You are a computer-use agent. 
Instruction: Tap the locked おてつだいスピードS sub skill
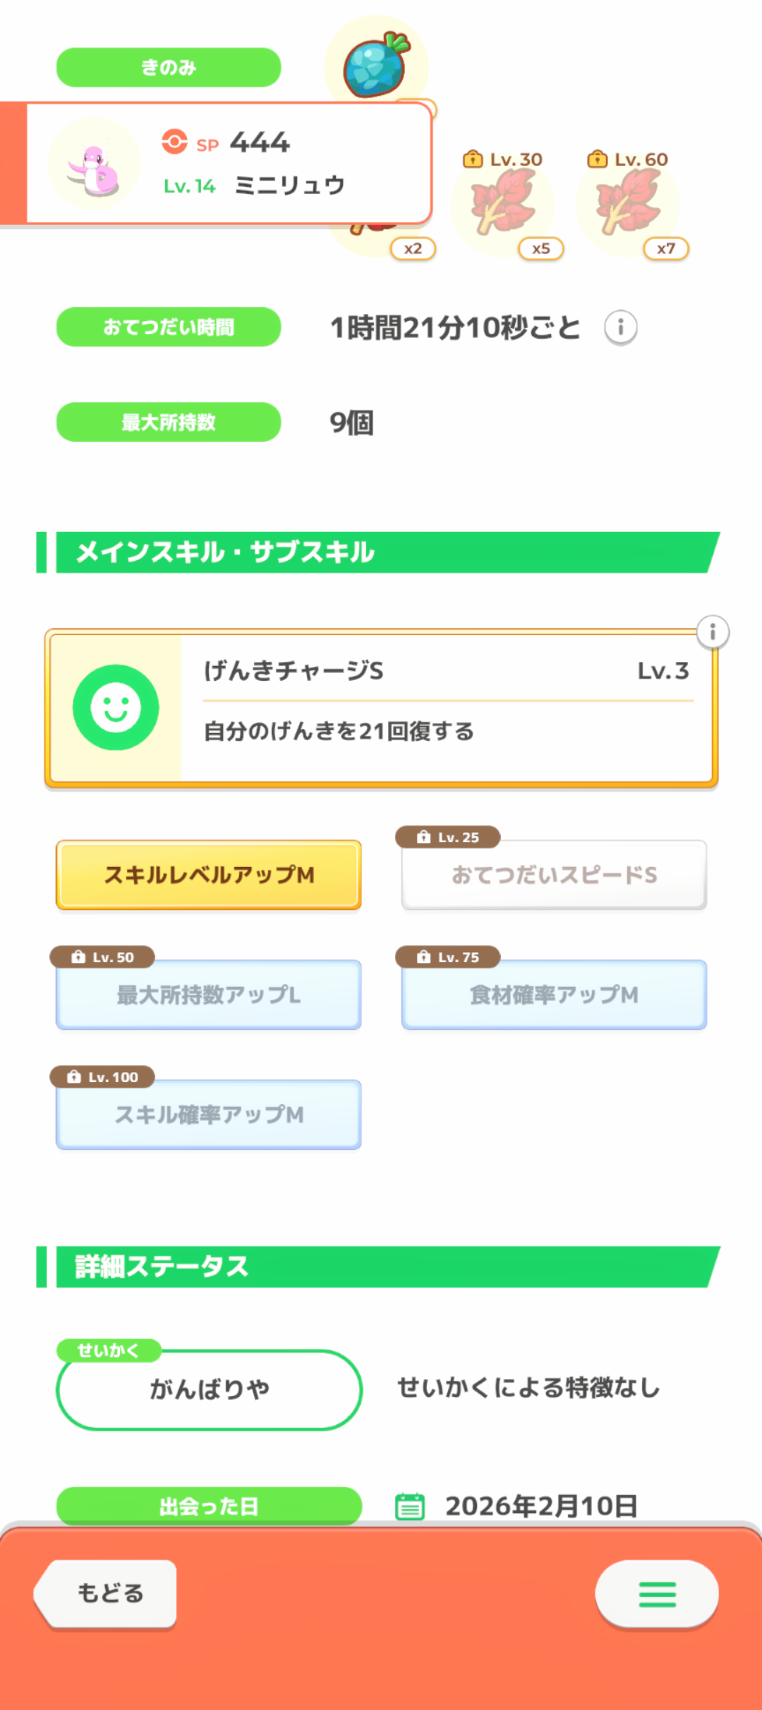coord(554,875)
